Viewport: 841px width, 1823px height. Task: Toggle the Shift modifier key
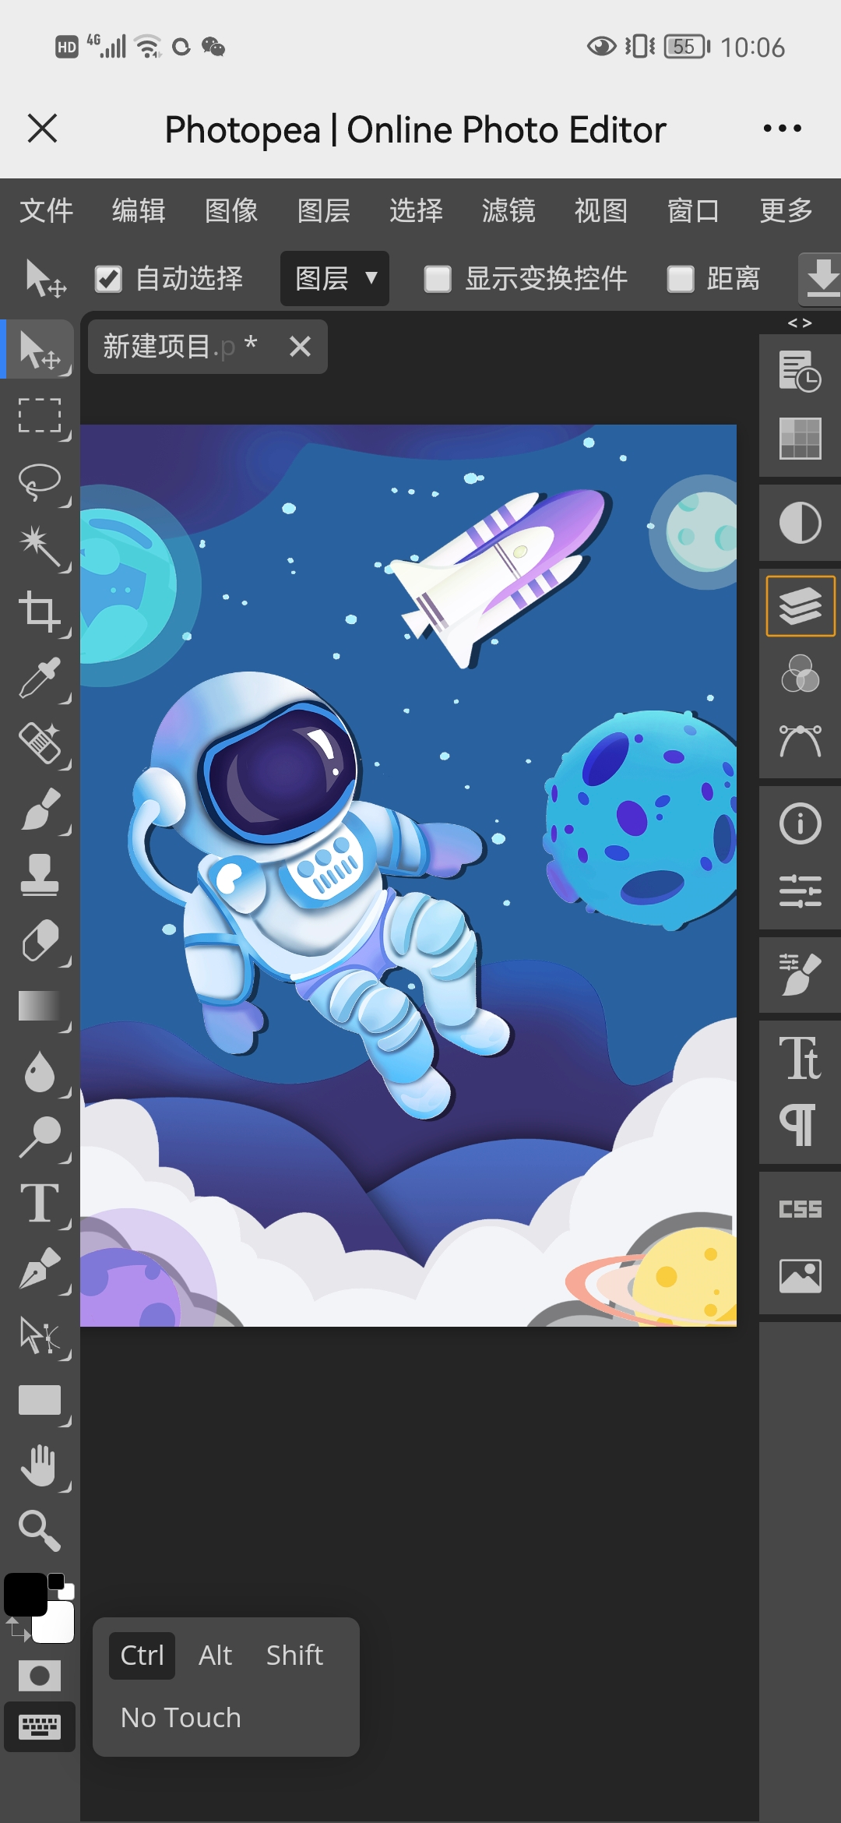point(294,1655)
